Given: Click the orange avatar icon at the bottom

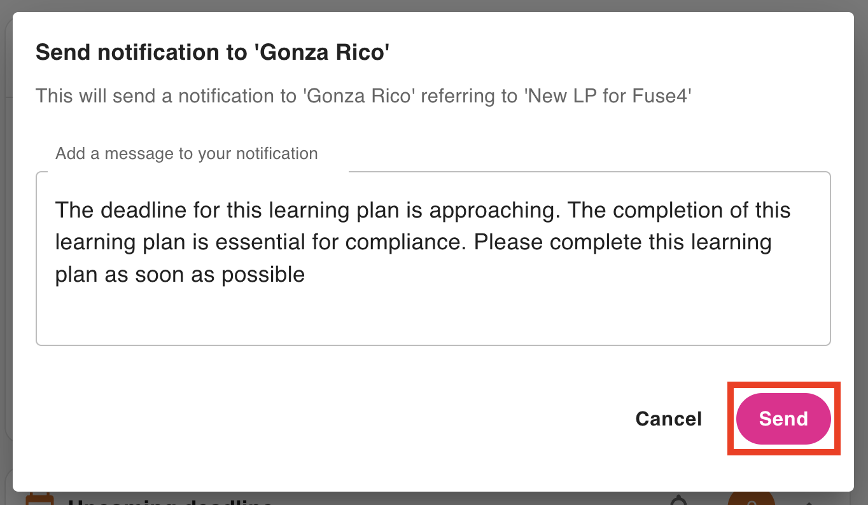Looking at the screenshot, I should (751, 499).
